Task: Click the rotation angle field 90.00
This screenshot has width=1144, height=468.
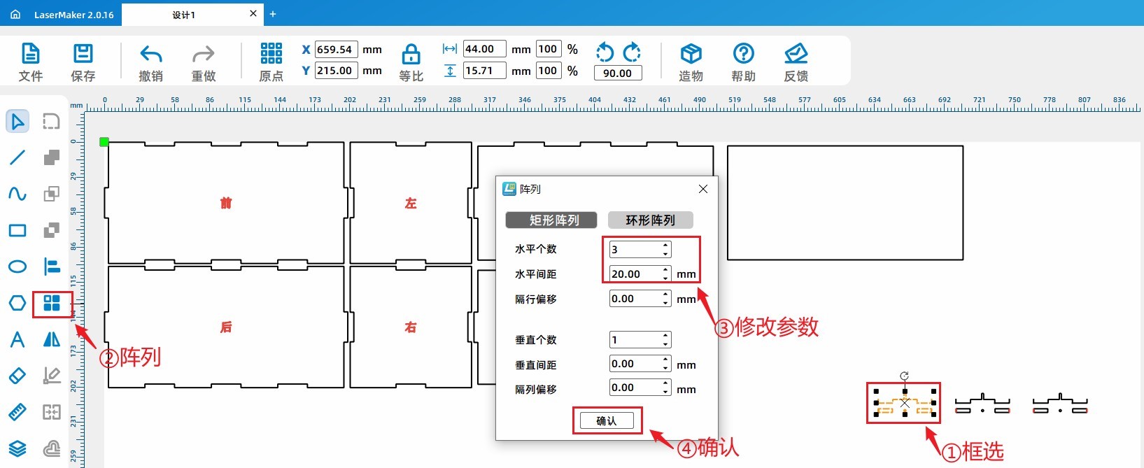Action: (x=617, y=73)
